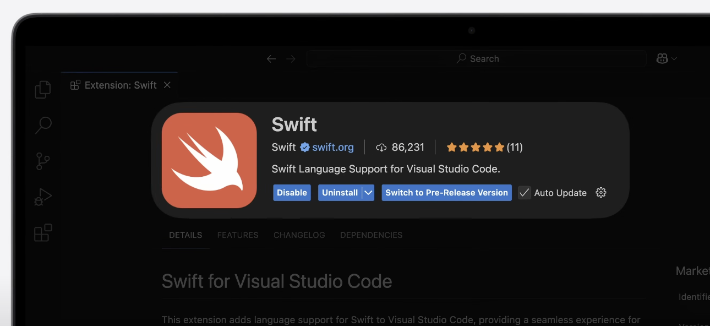The width and height of the screenshot is (710, 326).
Task: Open the Search view in activity bar
Action: point(43,126)
